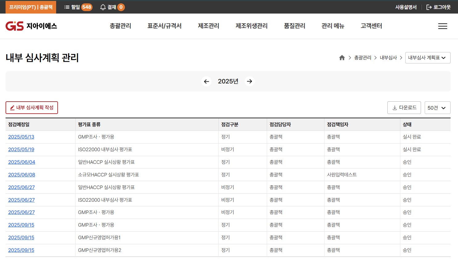Open the hamburger menu icon

[x=443, y=26]
